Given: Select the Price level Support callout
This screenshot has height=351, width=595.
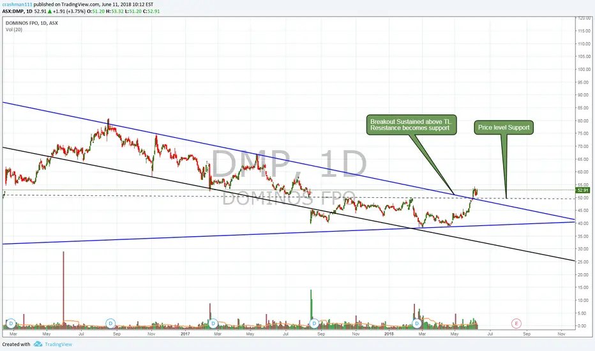Looking at the screenshot, I should (x=504, y=128).
